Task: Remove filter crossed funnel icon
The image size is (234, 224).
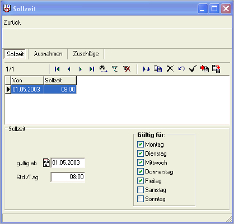Action: (x=127, y=69)
